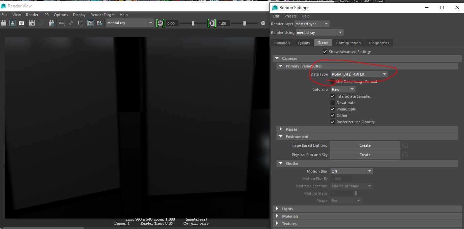Select the 1:1 real size view icon
Image resolution: width=464 pixels, height=229 pixels.
point(80,23)
